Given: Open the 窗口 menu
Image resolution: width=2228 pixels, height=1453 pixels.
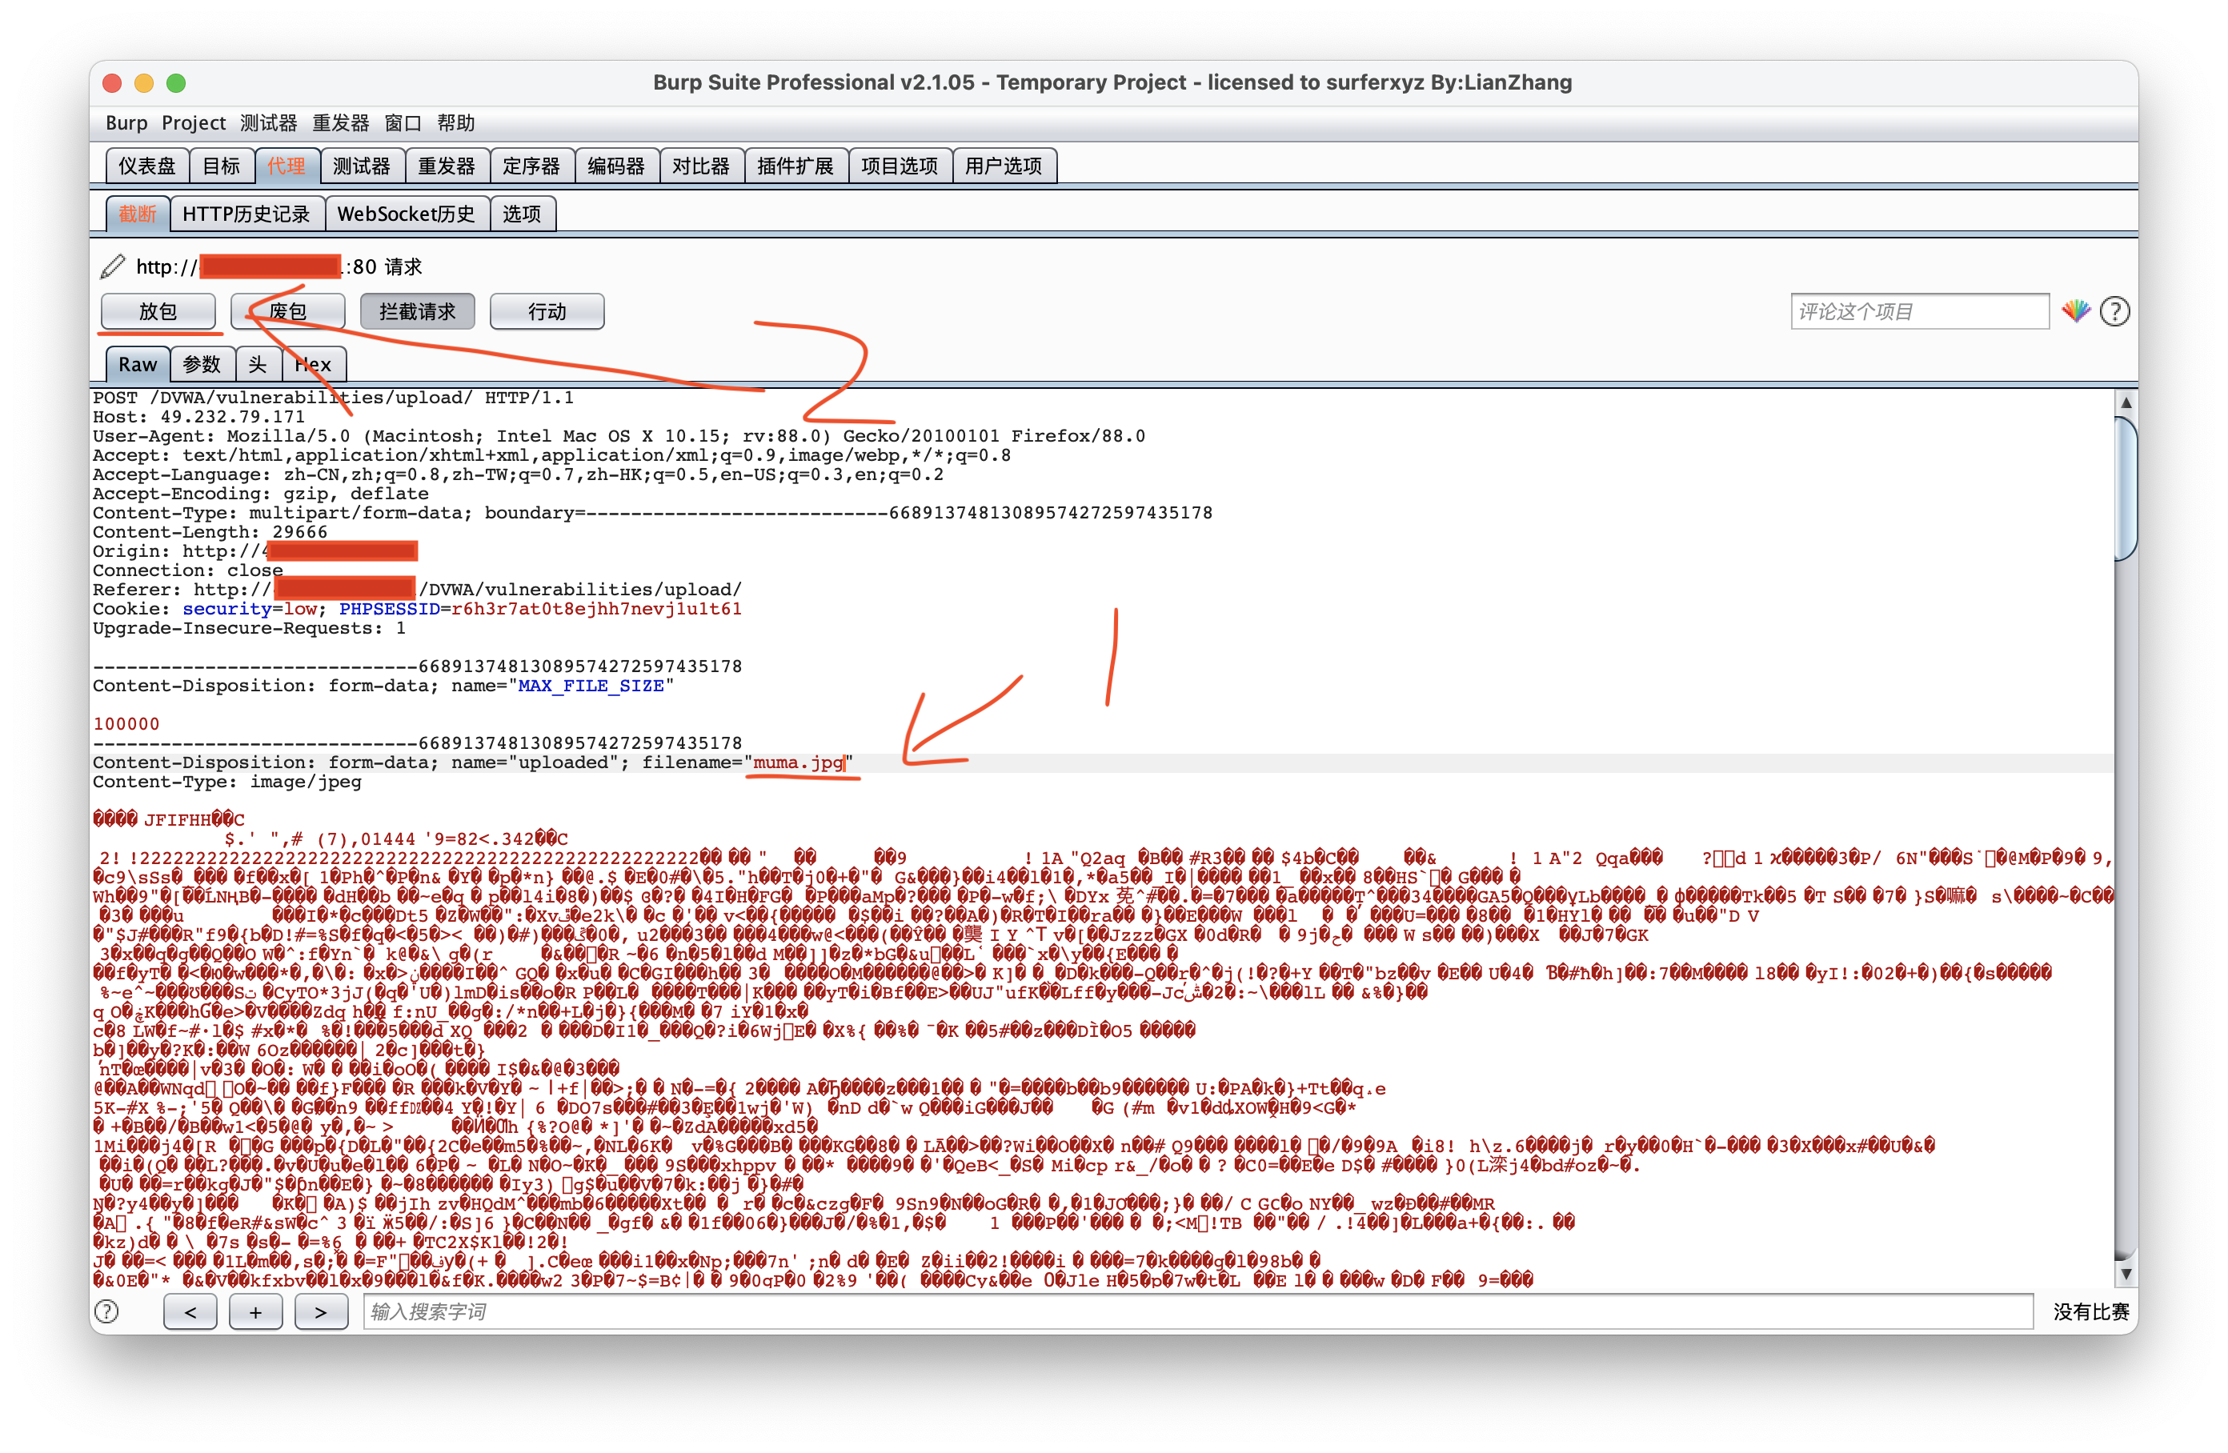Looking at the screenshot, I should coord(403,122).
